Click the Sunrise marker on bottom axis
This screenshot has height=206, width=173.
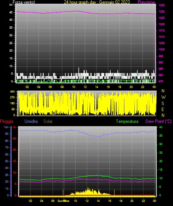coord(63,201)
